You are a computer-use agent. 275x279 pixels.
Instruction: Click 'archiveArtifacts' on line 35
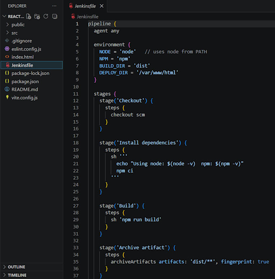click(133, 262)
